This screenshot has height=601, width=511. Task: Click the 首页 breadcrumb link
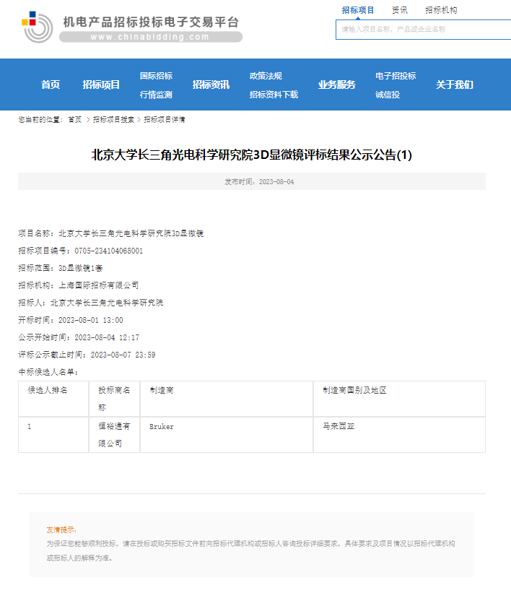pyautogui.click(x=74, y=120)
